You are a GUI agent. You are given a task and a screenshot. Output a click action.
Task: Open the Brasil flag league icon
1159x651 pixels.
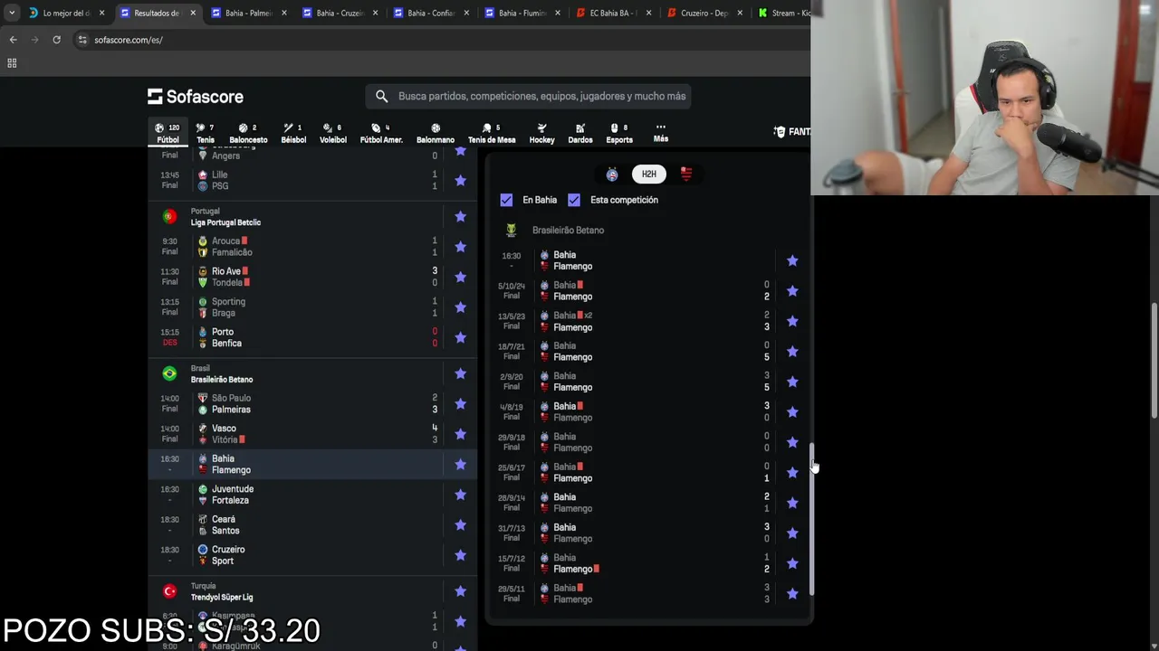point(169,373)
